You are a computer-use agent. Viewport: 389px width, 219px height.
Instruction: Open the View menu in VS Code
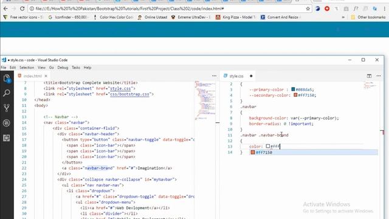click(41, 68)
